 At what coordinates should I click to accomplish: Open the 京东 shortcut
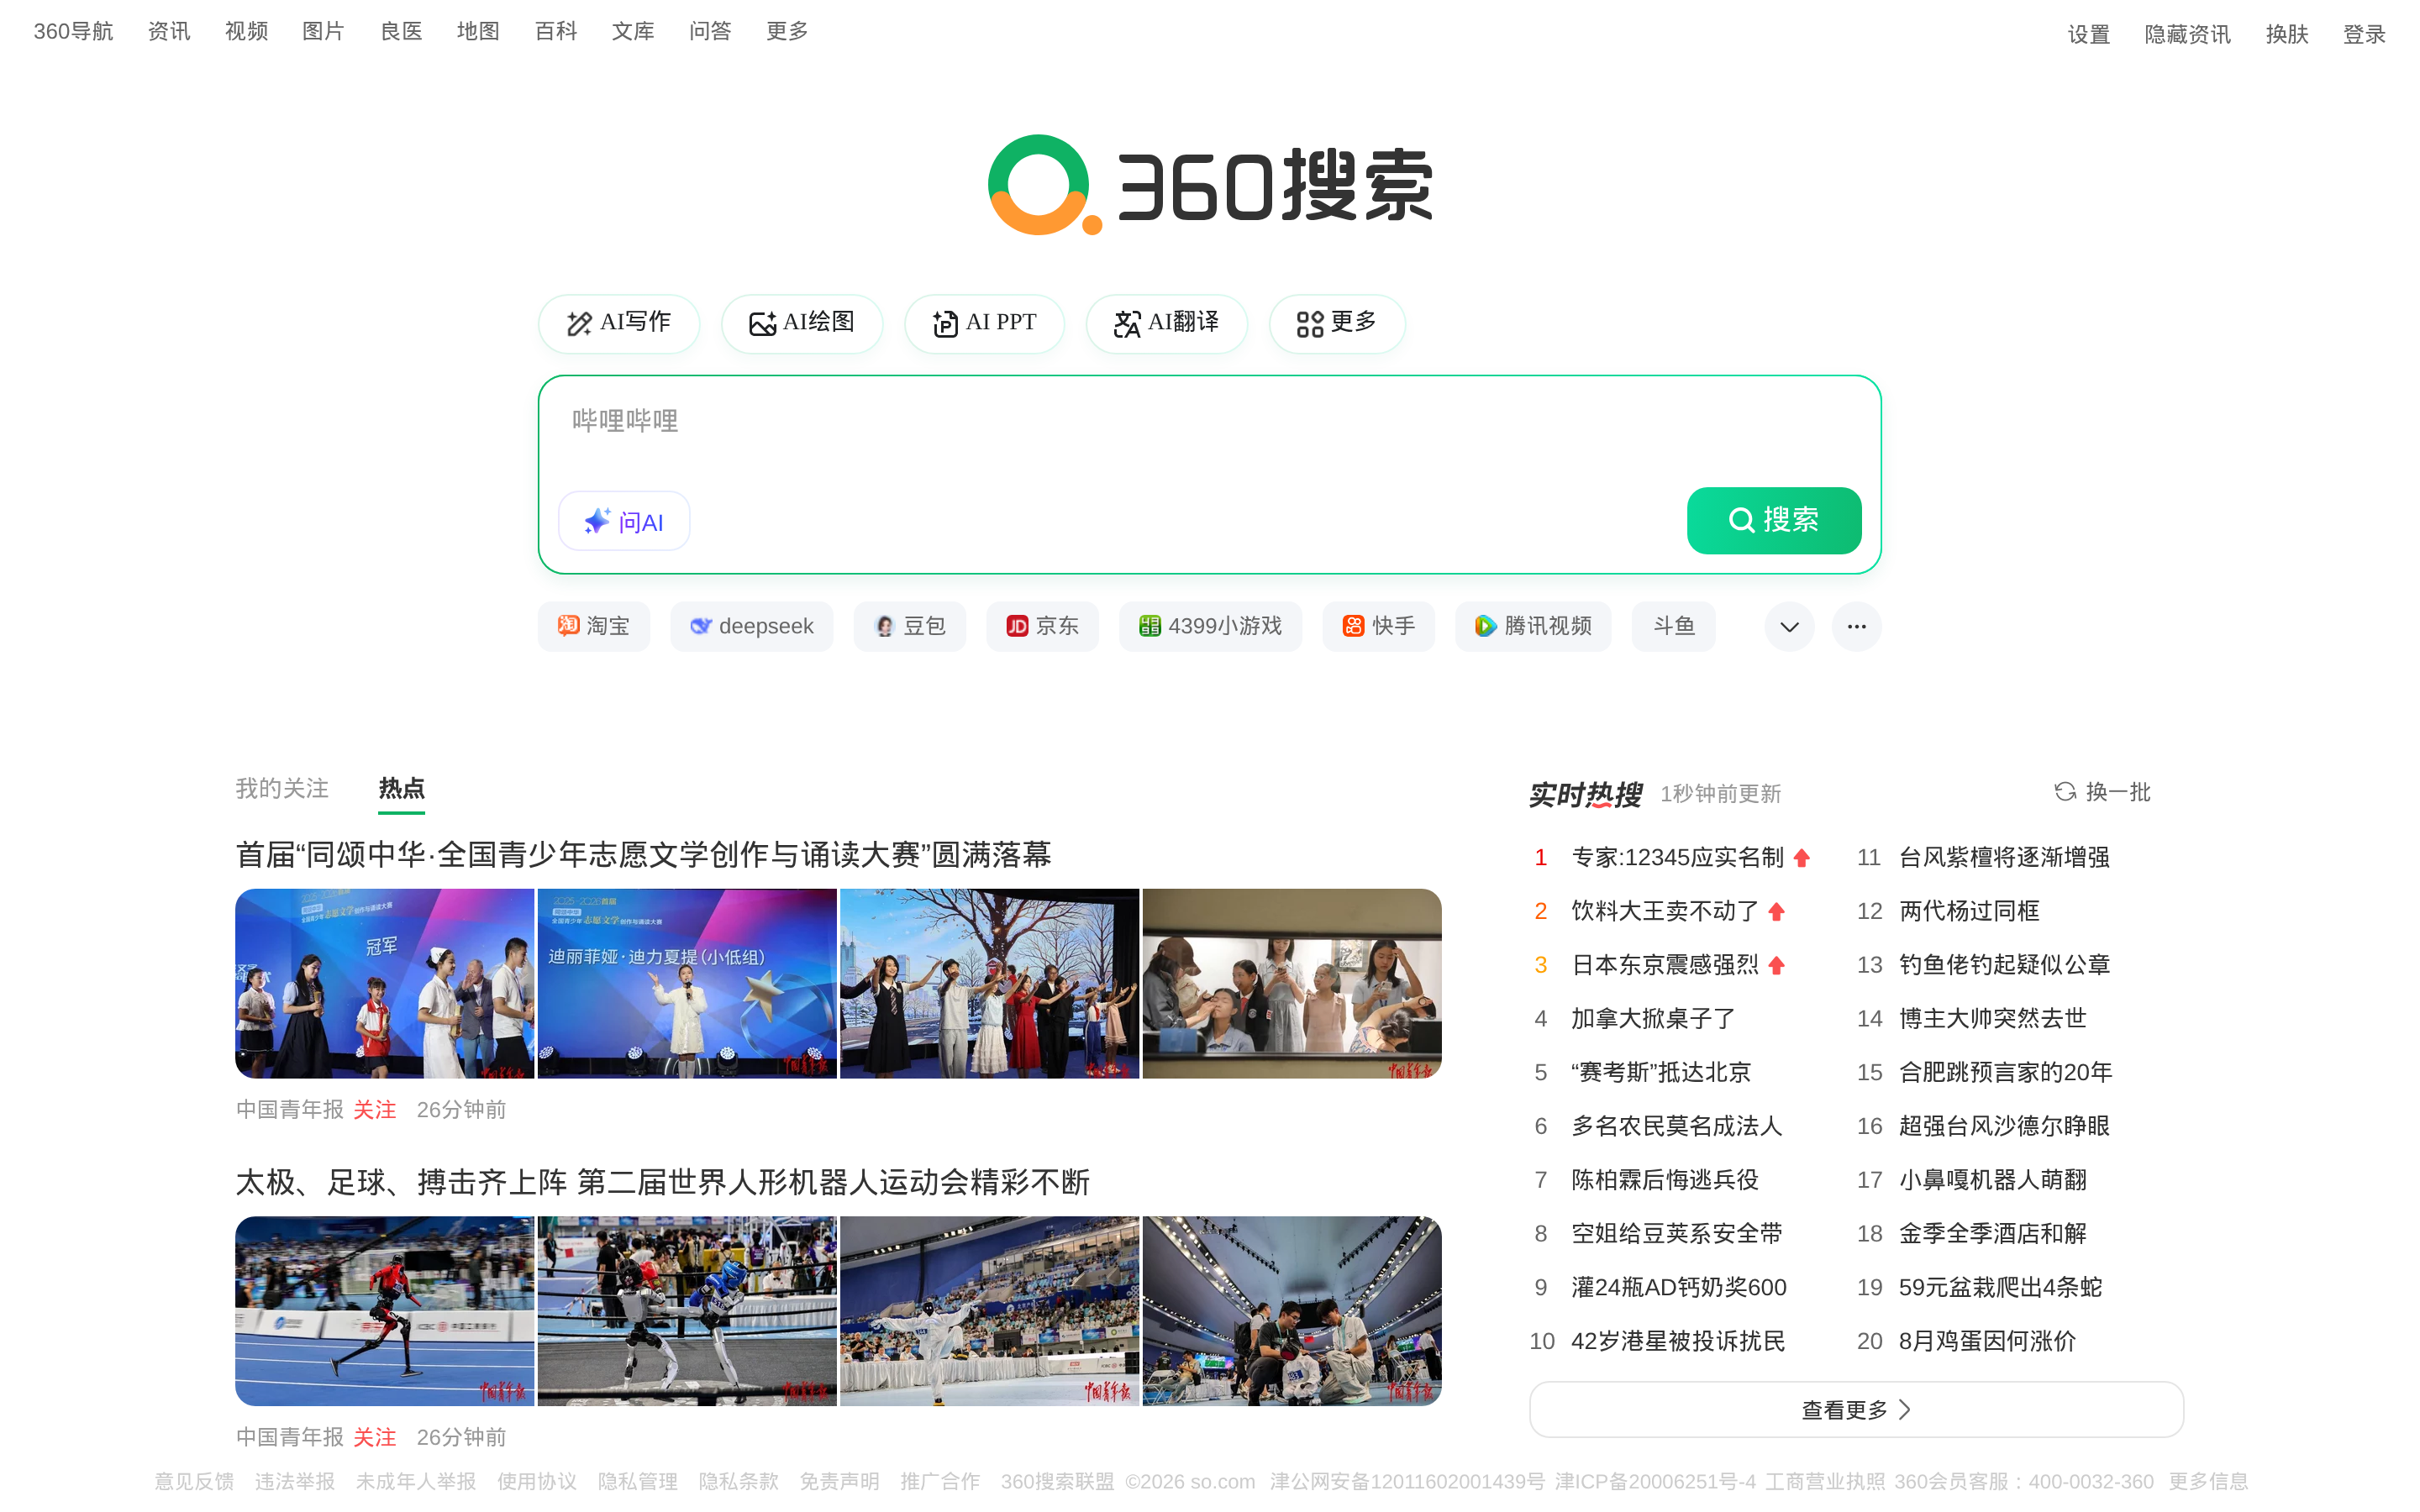(x=1042, y=626)
